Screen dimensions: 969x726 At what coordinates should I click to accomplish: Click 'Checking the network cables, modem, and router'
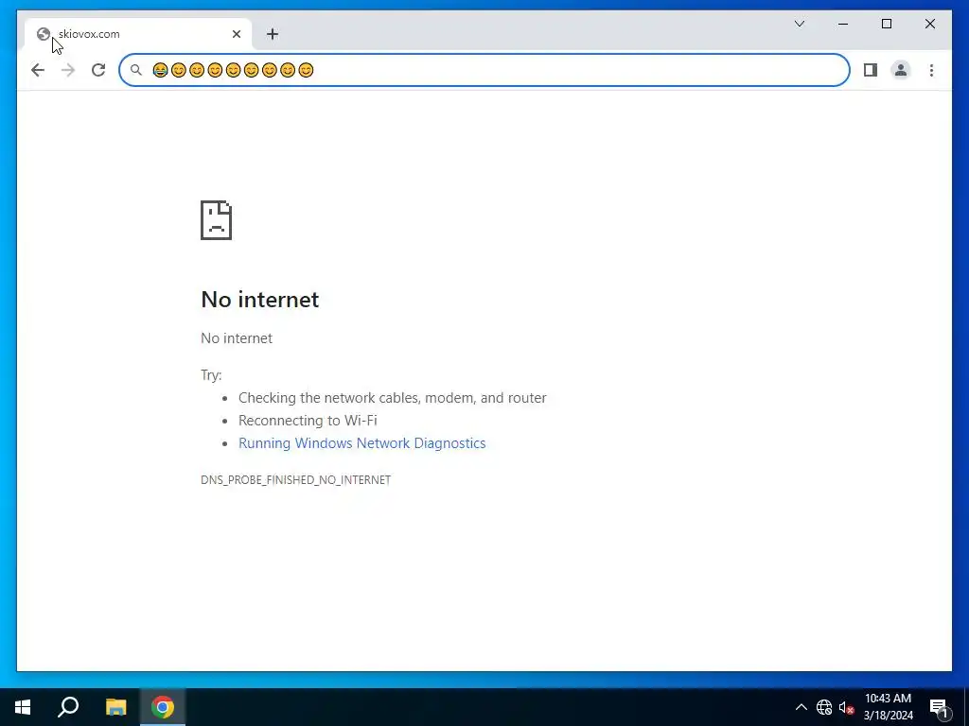393,398
